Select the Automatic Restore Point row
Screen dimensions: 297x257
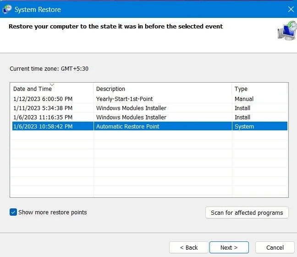(x=127, y=126)
